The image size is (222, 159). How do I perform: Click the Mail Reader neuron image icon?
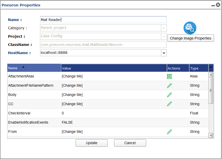[x=190, y=28]
